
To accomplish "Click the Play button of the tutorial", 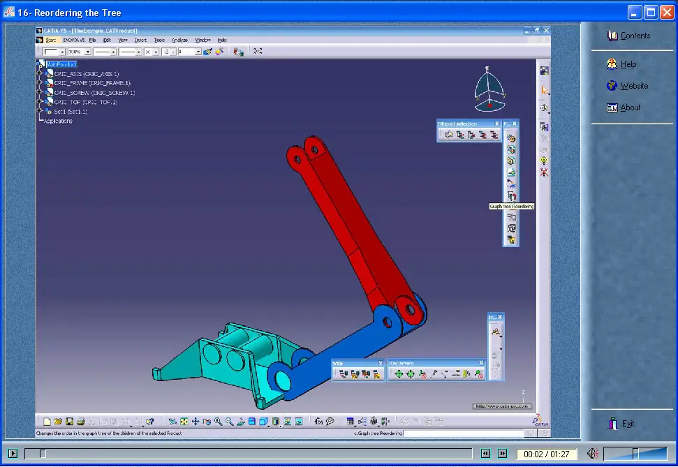I will click(x=13, y=453).
